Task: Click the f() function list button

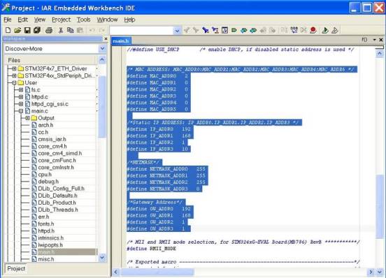Action: 364,40
